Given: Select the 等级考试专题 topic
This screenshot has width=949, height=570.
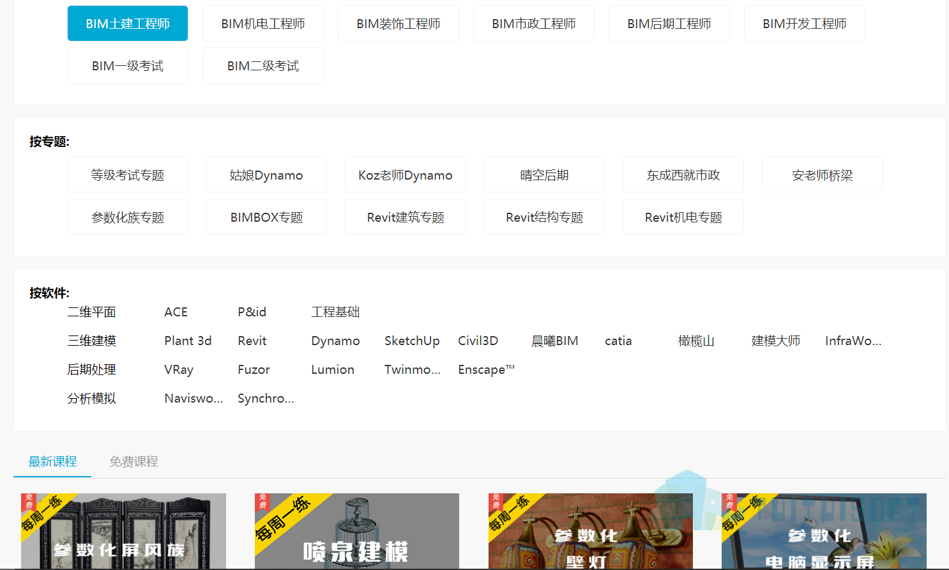Looking at the screenshot, I should [128, 174].
